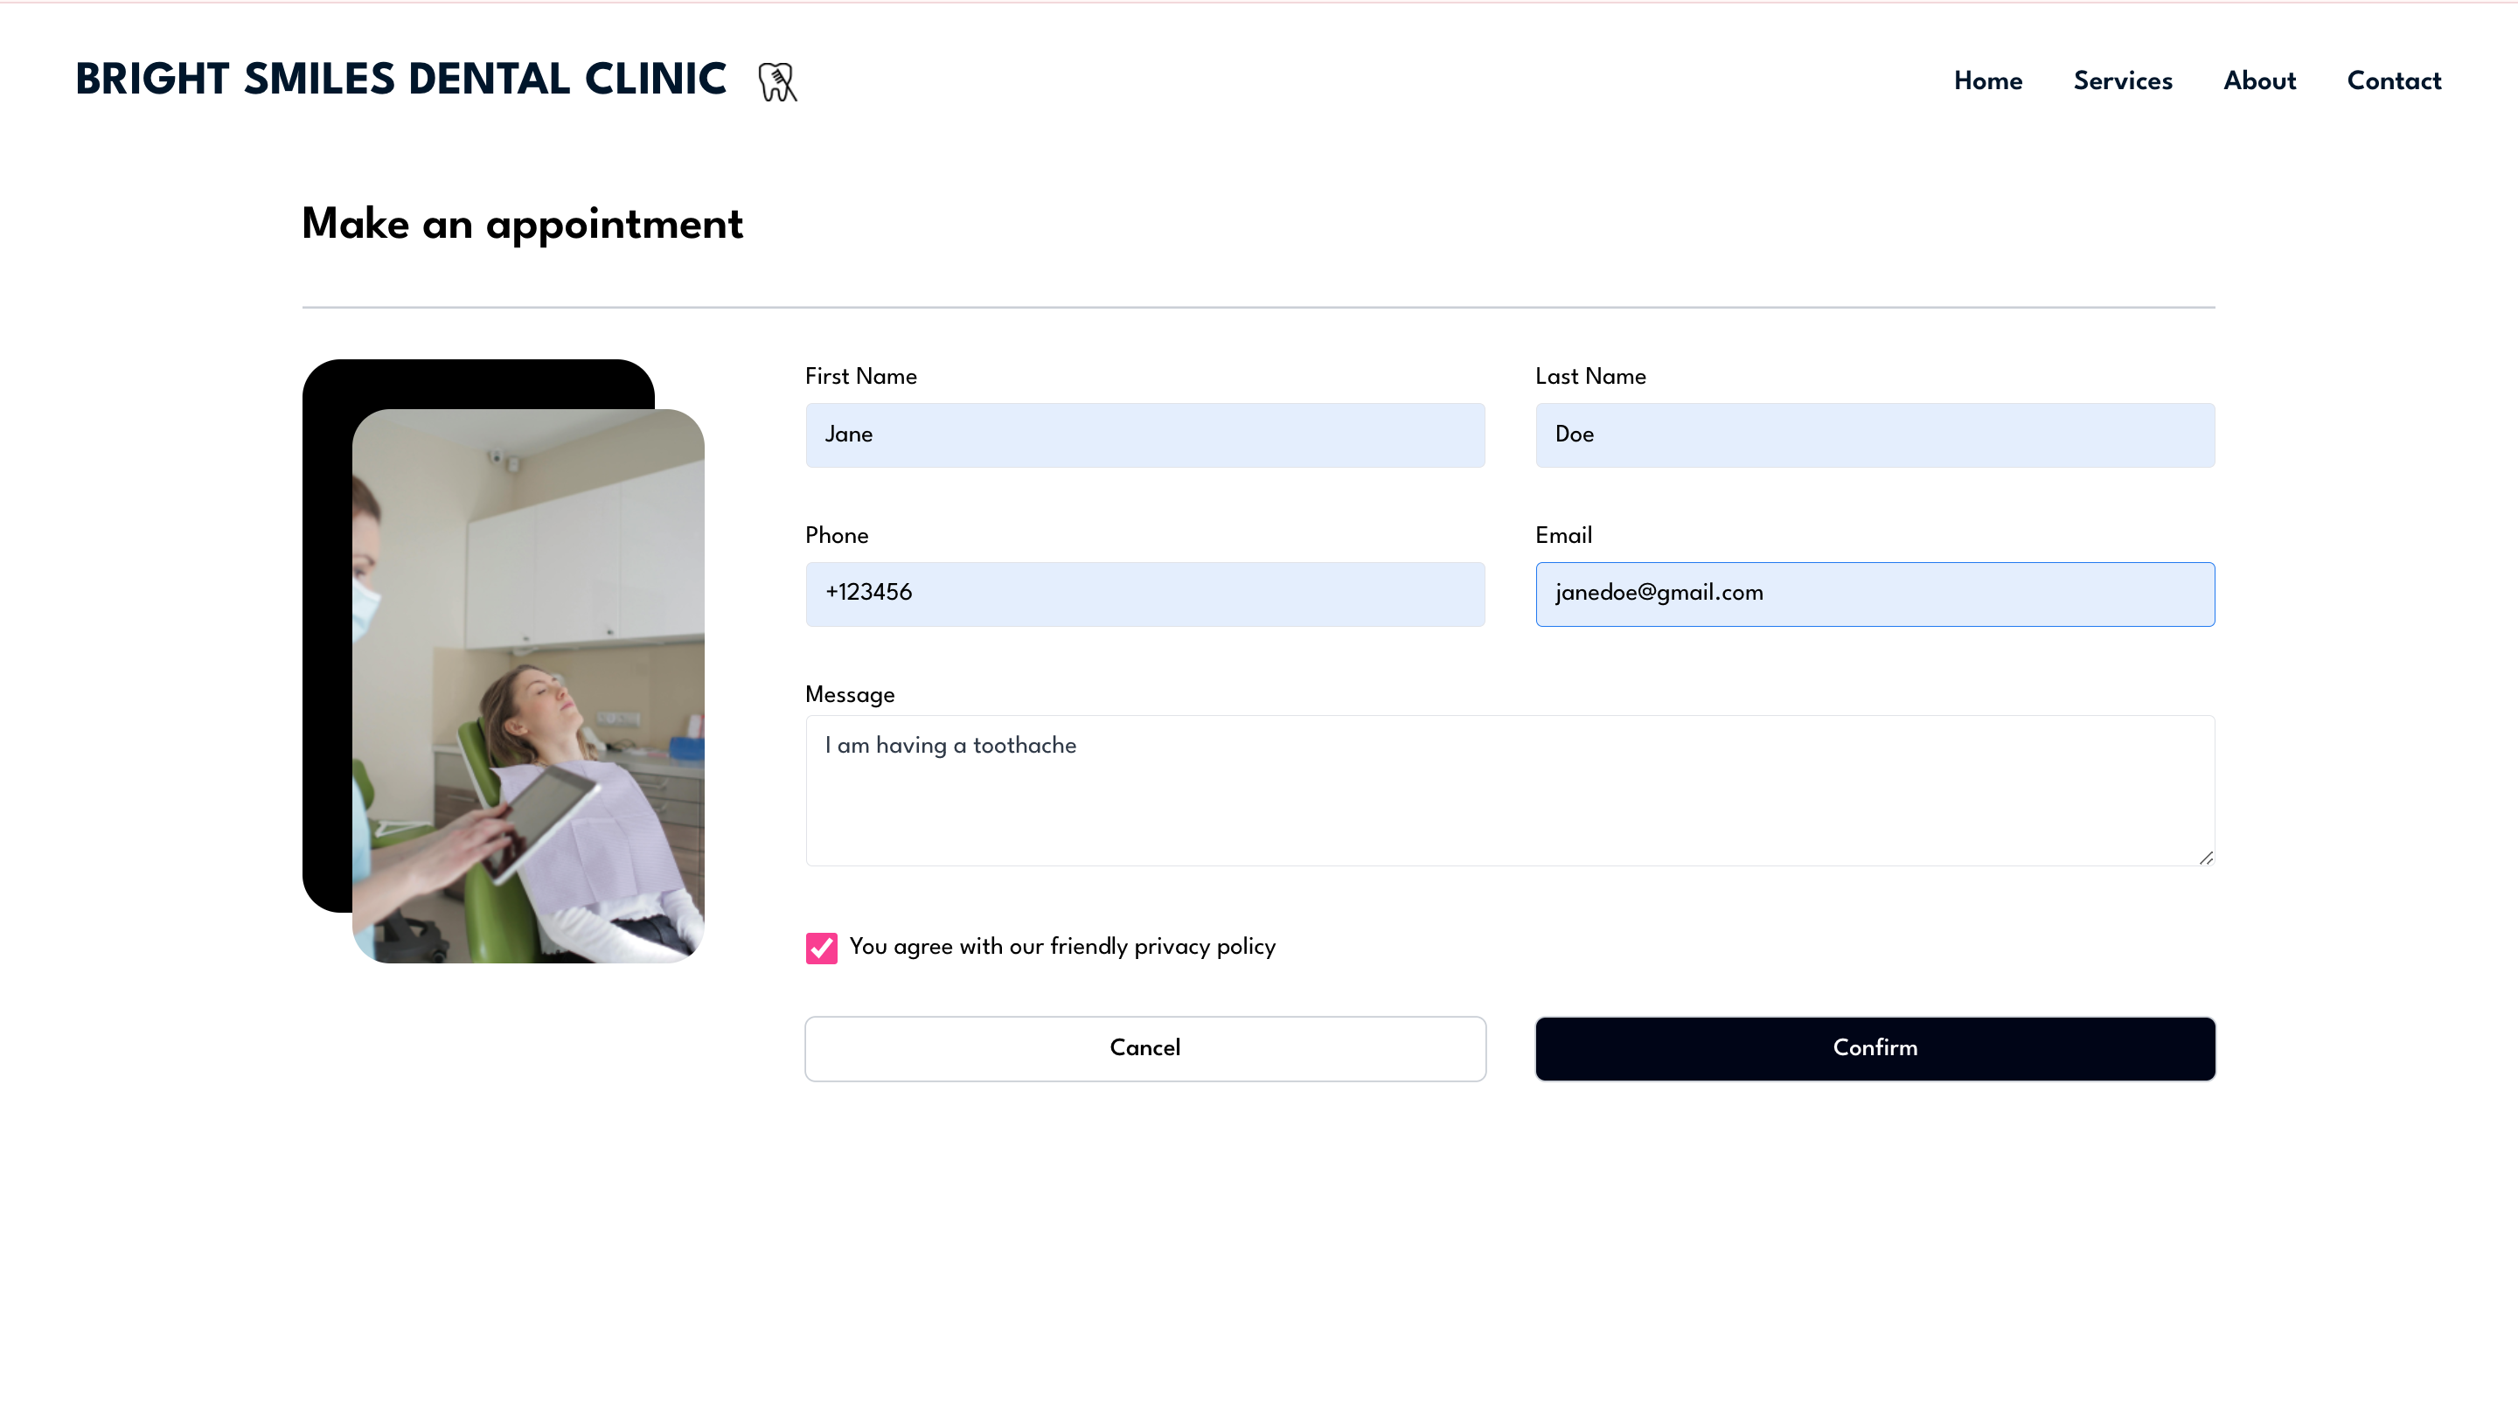This screenshot has width=2518, height=1425.
Task: Click Bright Smiles Dental Clinic title
Action: [401, 80]
